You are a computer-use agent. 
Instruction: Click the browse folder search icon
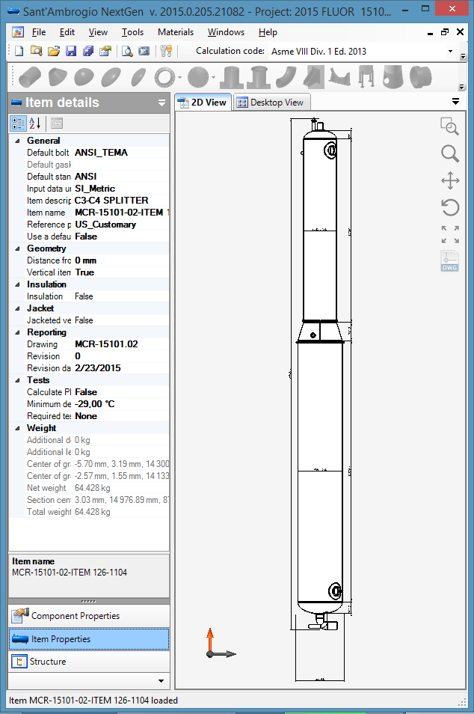[37, 51]
